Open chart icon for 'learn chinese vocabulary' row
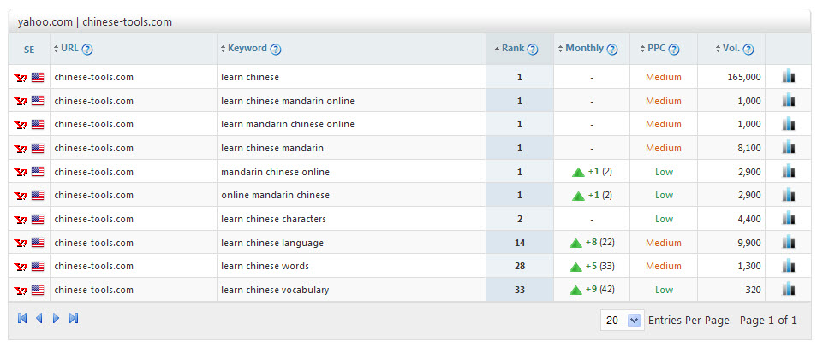 click(x=788, y=290)
